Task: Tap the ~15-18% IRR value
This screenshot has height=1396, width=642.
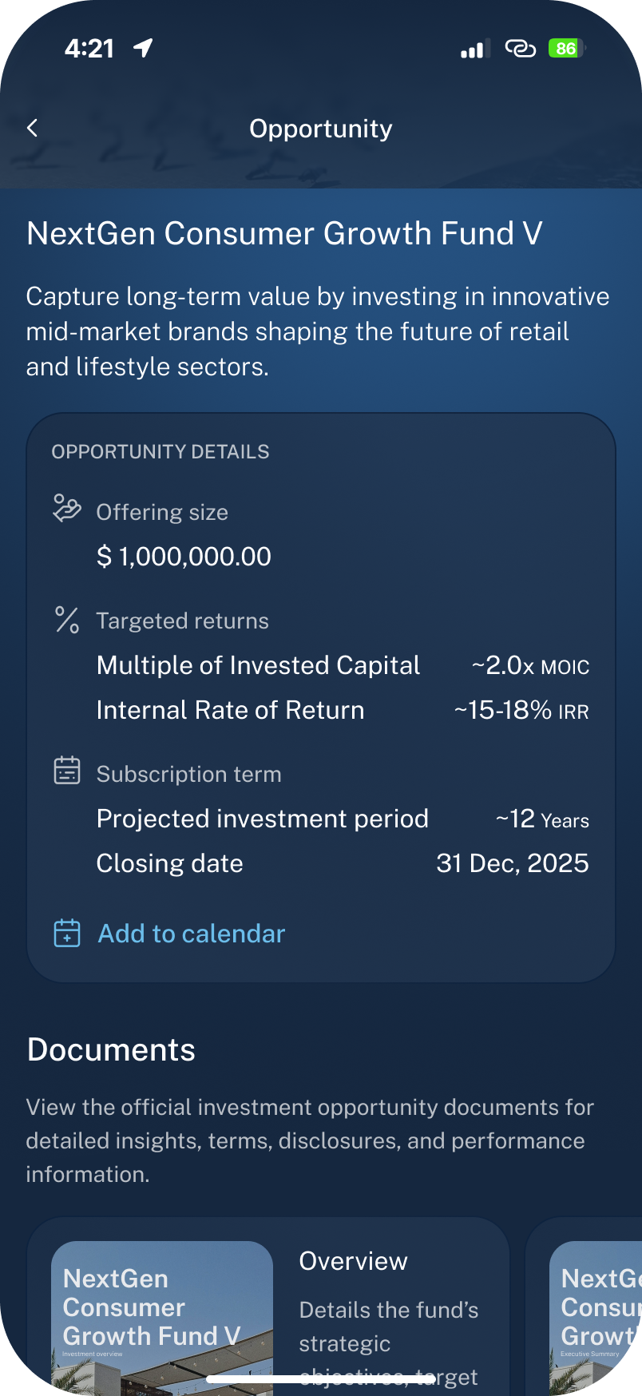Action: click(x=521, y=710)
